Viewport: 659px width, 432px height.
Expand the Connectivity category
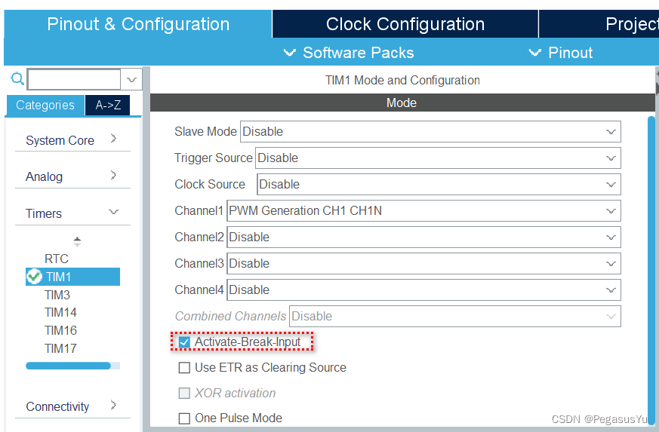click(113, 406)
